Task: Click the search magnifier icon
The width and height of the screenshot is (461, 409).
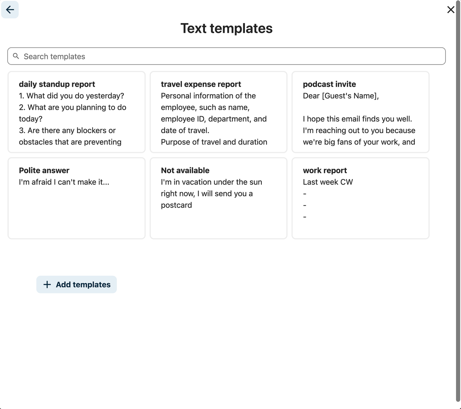Action: pyautogui.click(x=16, y=56)
